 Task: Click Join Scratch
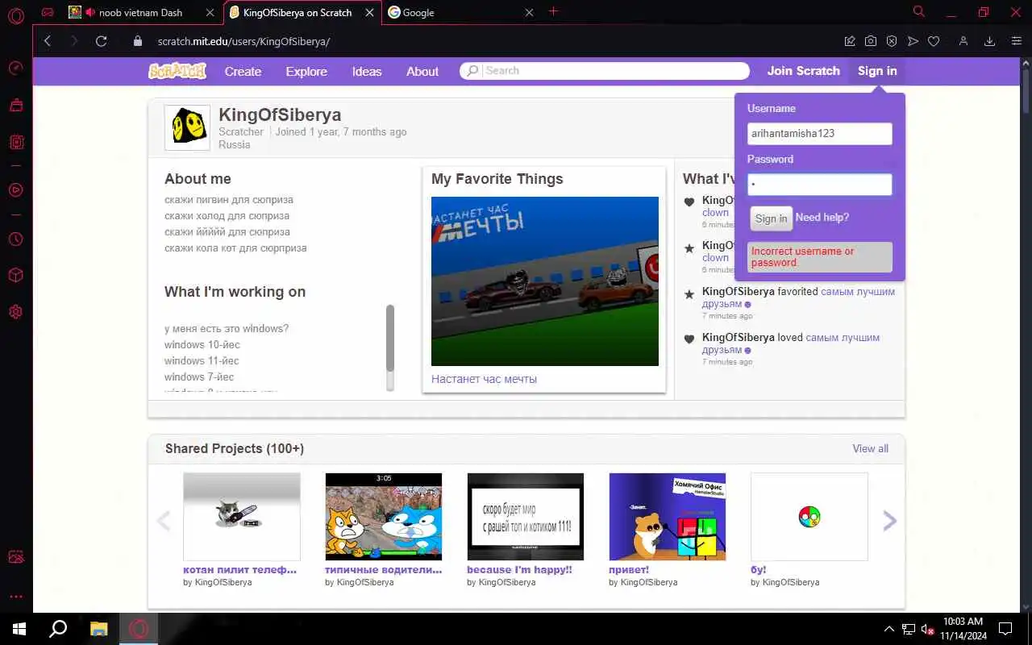click(803, 71)
